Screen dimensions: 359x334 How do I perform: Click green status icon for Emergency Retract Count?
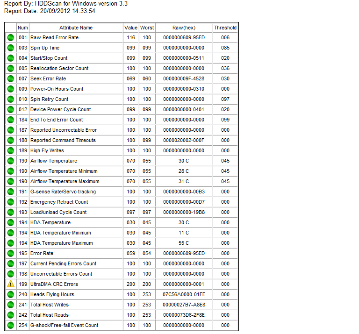pyautogui.click(x=11, y=202)
